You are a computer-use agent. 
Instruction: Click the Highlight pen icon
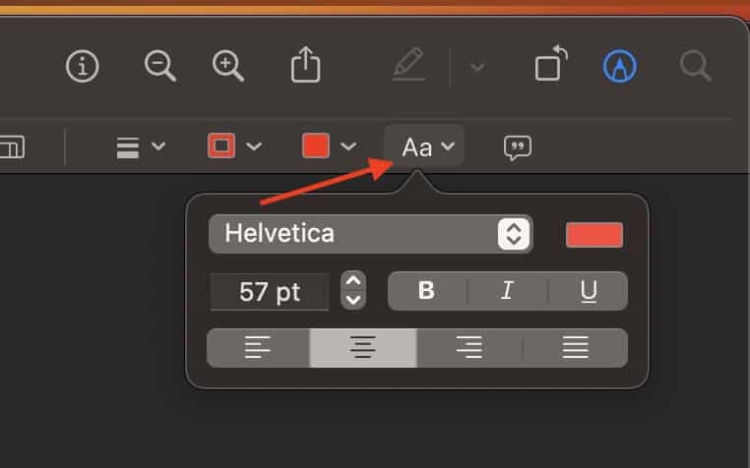click(407, 66)
